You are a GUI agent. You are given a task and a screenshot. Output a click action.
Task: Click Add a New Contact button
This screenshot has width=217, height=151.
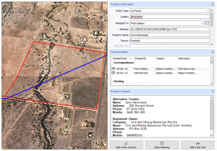(x=126, y=145)
